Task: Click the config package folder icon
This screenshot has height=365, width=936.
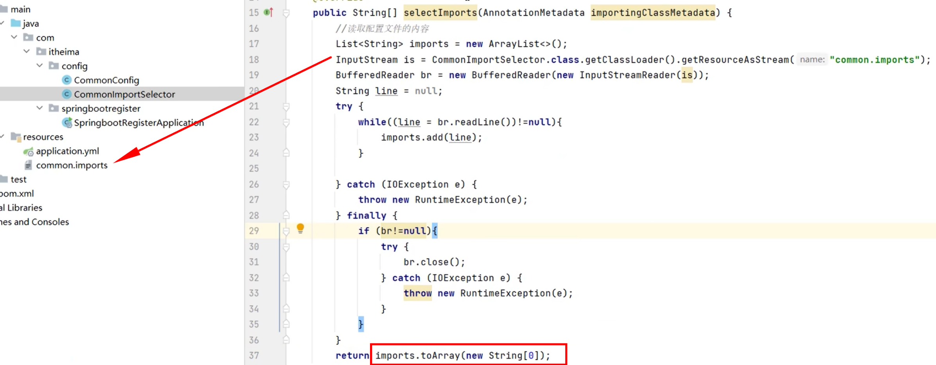Action: tap(54, 66)
